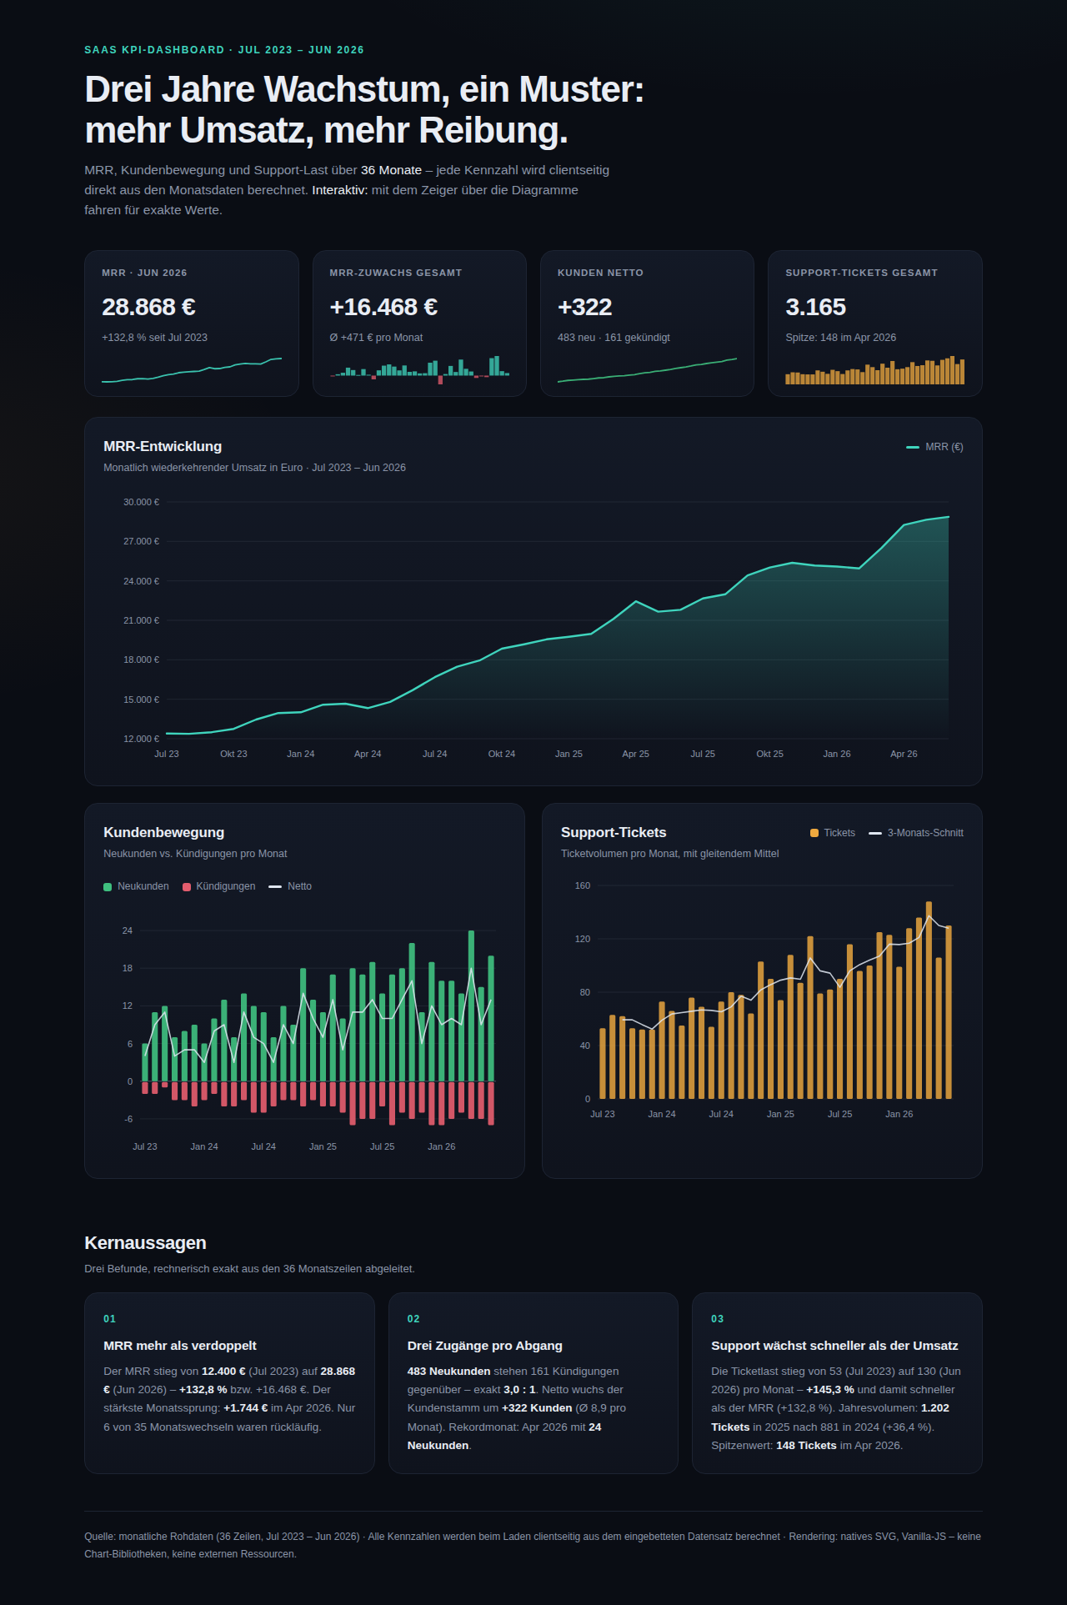1067x1605 pixels.
Task: Click the "3.165" tickets total value
Action: click(816, 308)
